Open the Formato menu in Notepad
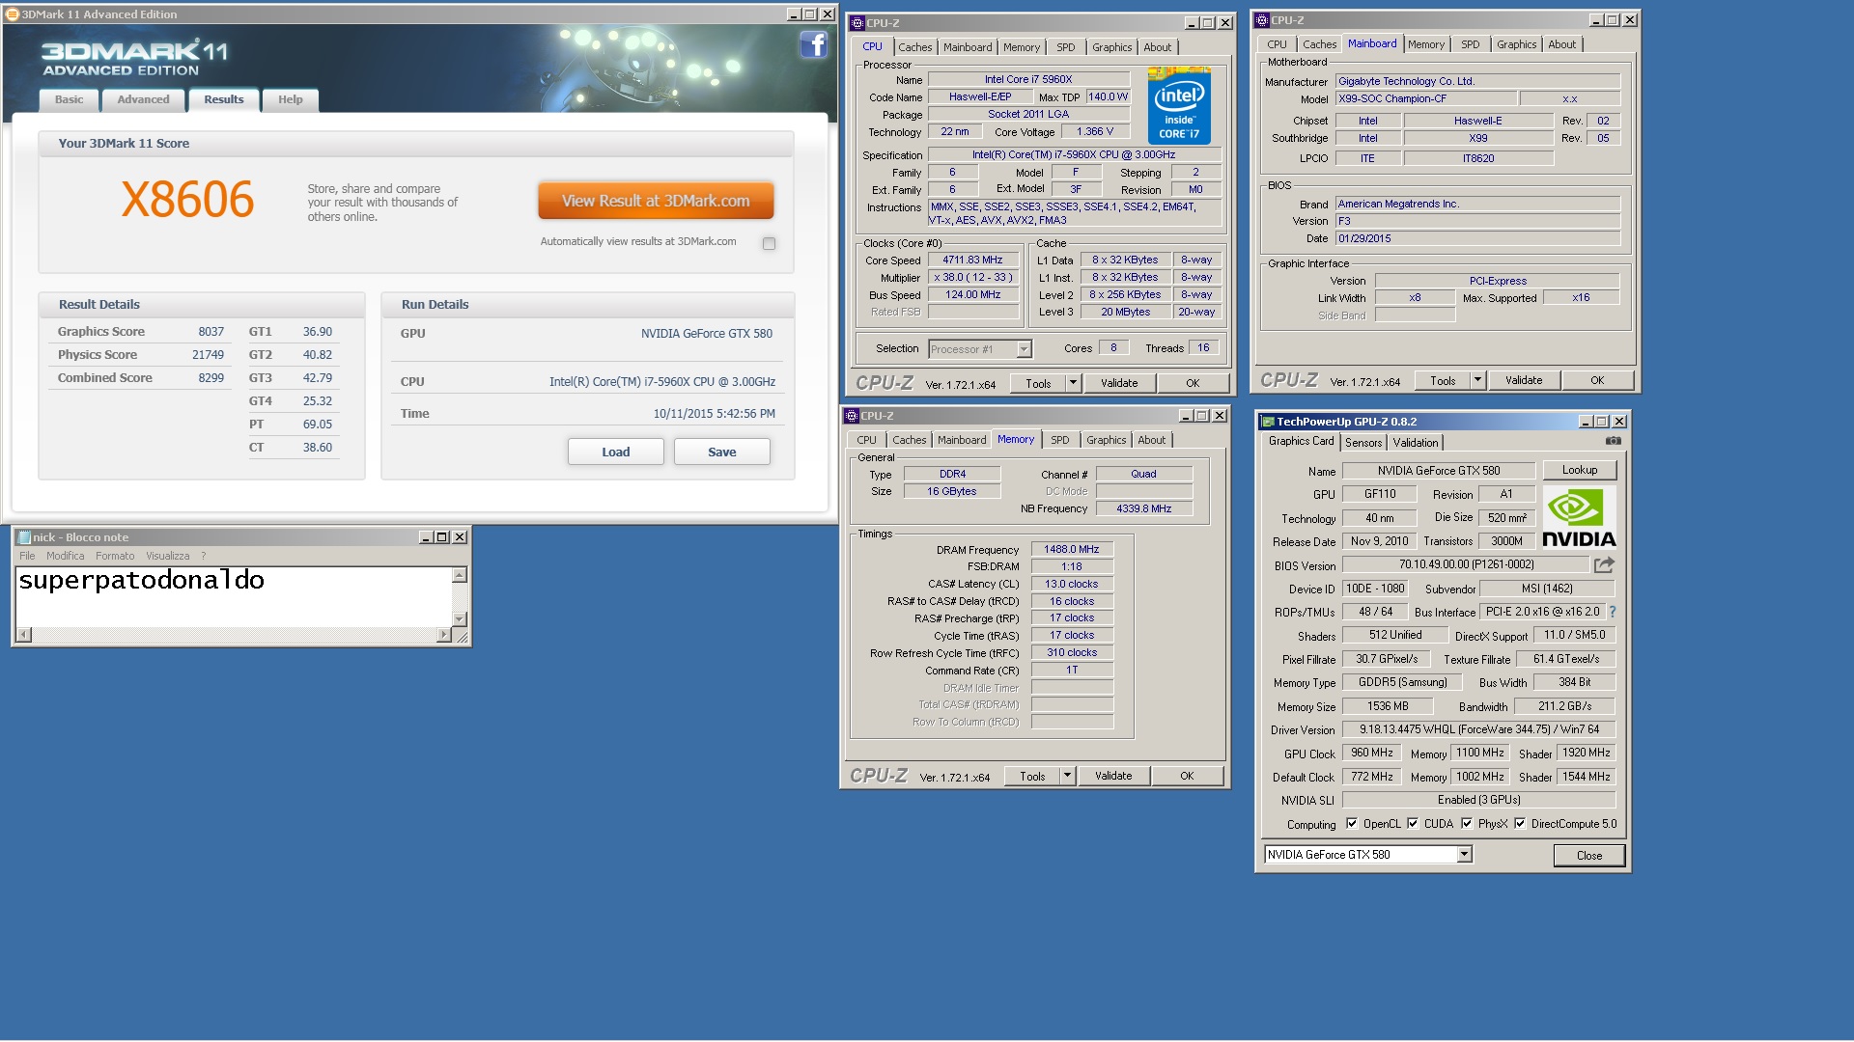 [115, 556]
